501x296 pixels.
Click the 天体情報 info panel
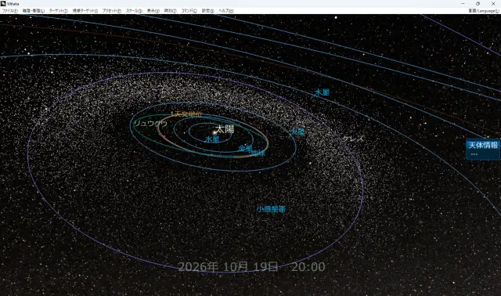click(x=483, y=149)
